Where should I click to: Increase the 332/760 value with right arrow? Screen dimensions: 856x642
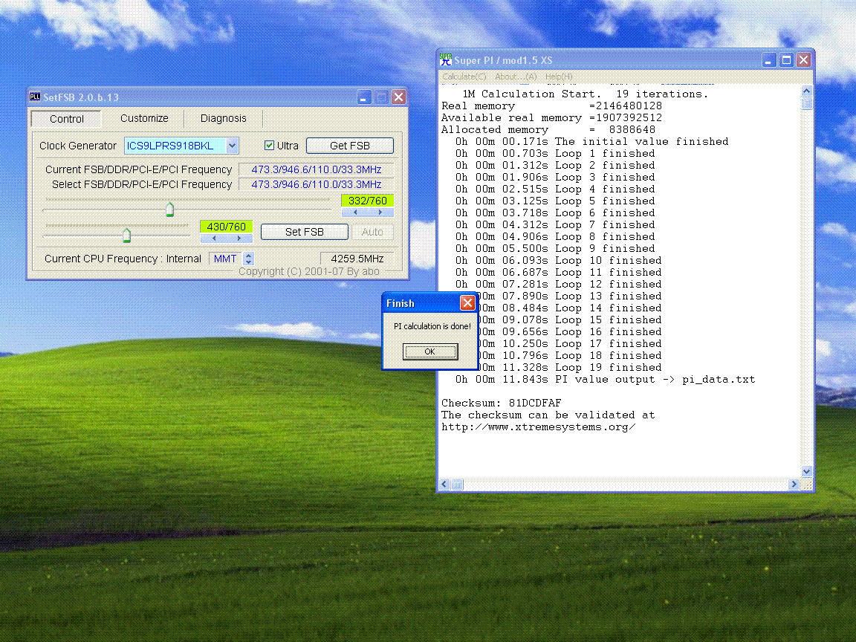coord(380,213)
